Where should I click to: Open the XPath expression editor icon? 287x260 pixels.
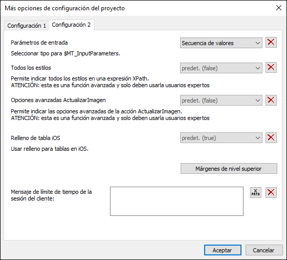(x=255, y=192)
